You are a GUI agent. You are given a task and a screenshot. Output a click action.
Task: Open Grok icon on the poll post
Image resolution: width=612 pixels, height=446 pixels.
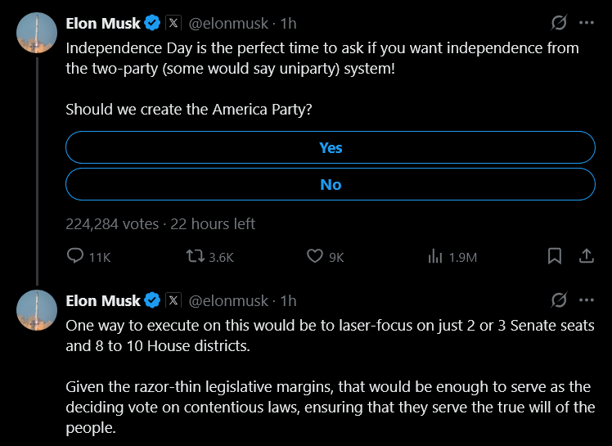[x=560, y=23]
